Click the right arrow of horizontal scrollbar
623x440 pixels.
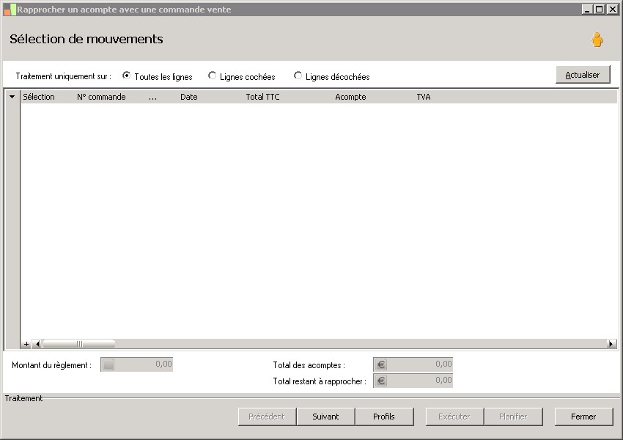(612, 344)
